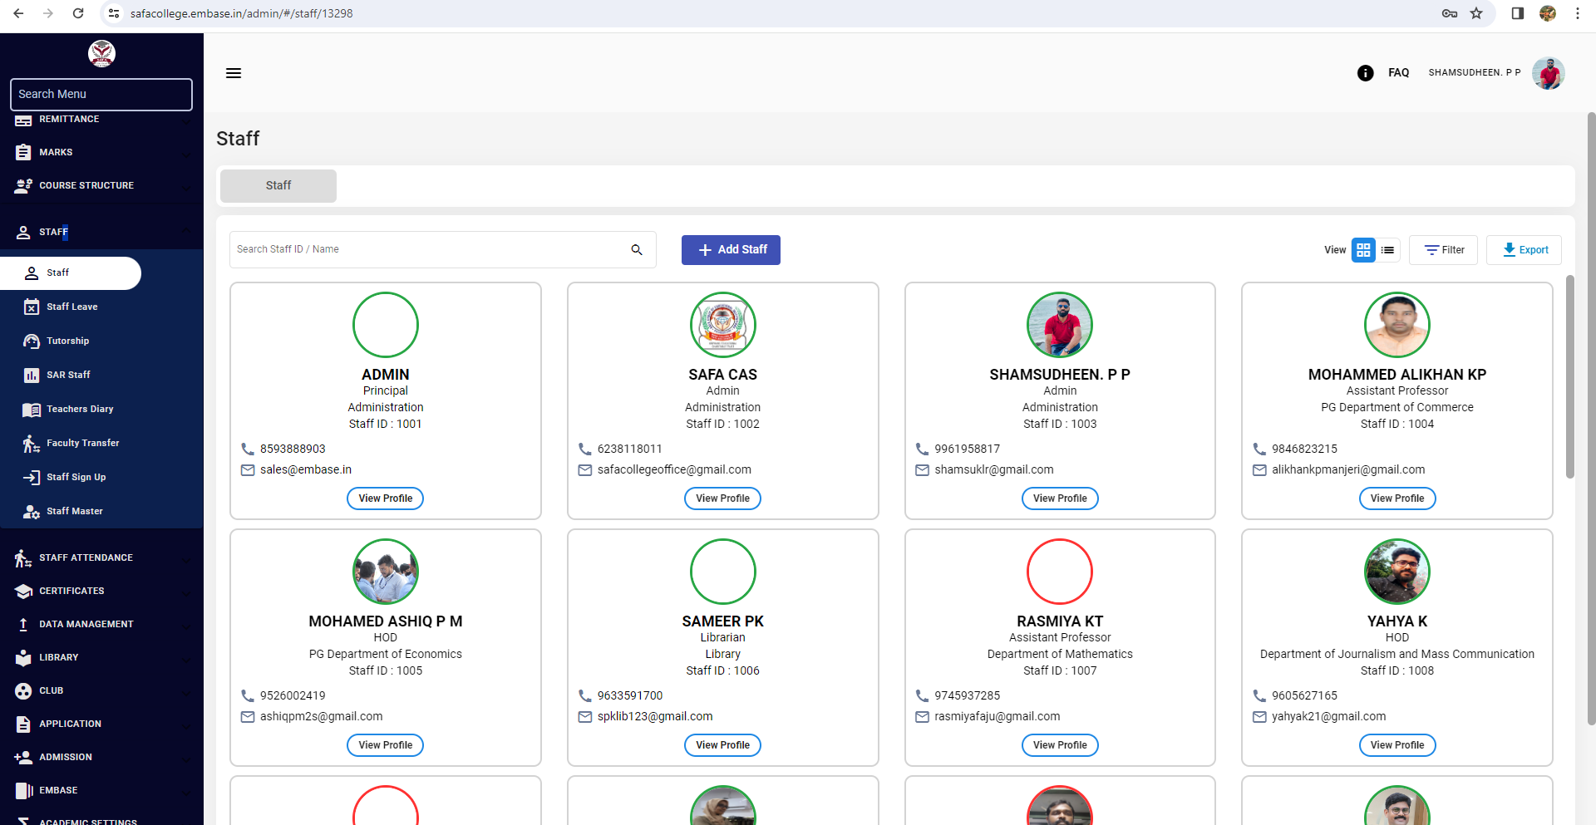The image size is (1596, 825).
Task: View profile of MOHAMMED ALIKHAN KP
Action: 1397,498
